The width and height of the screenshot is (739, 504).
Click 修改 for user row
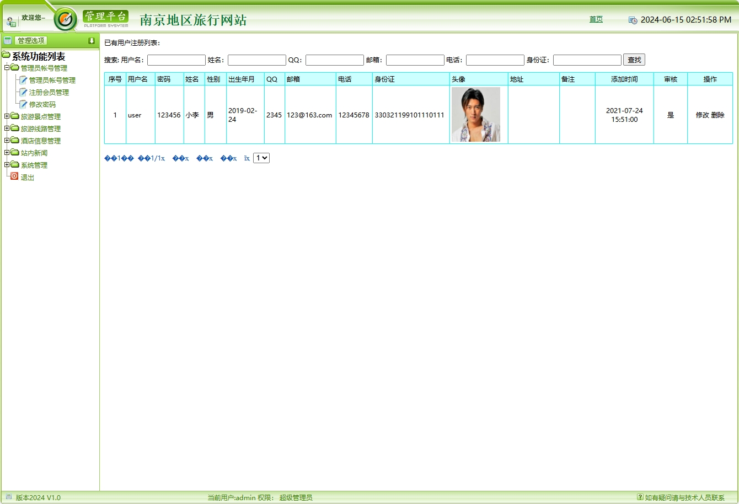coord(702,115)
